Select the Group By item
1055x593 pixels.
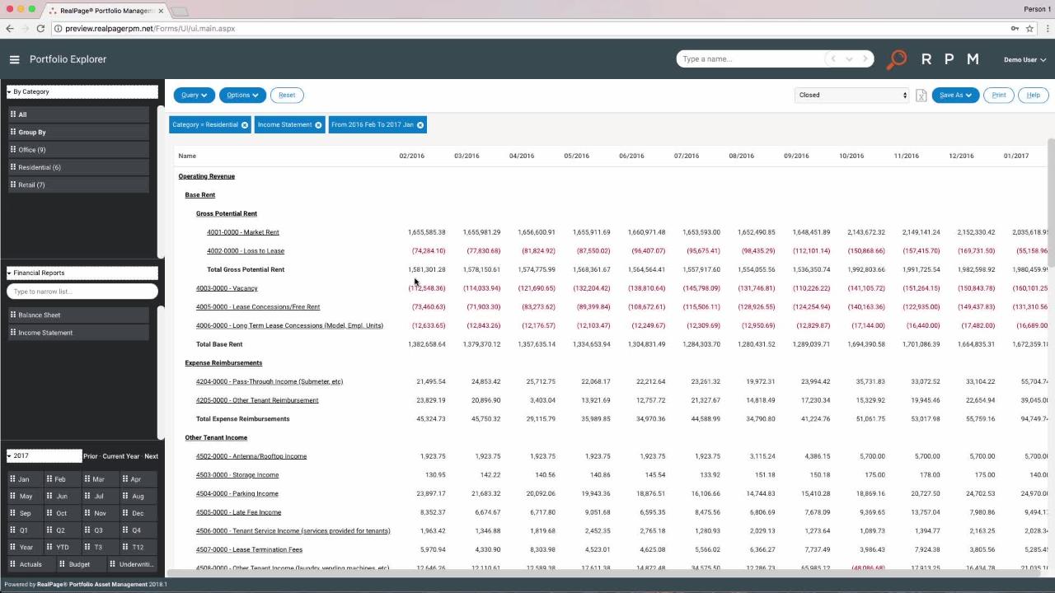(x=79, y=132)
